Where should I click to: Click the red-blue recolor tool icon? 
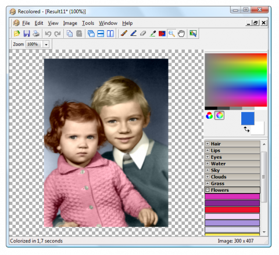[x=162, y=34]
